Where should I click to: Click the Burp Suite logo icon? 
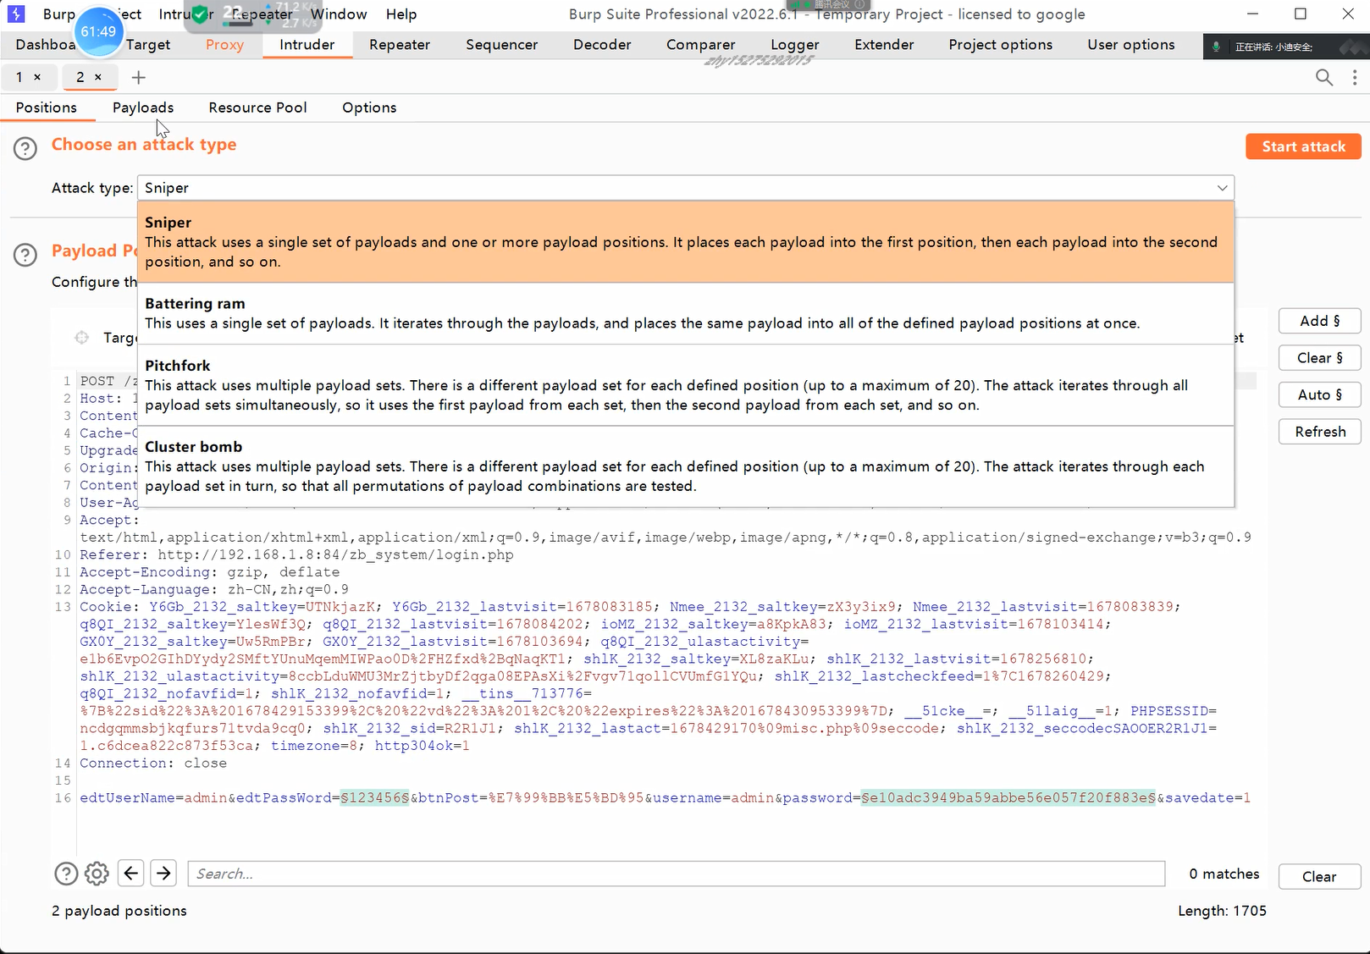(16, 14)
